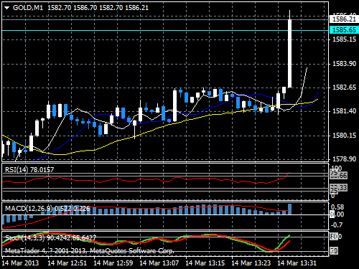Viewport: 359px width, 269px height.
Task: Select the 1580.15 price axis label
Action: tap(345, 136)
